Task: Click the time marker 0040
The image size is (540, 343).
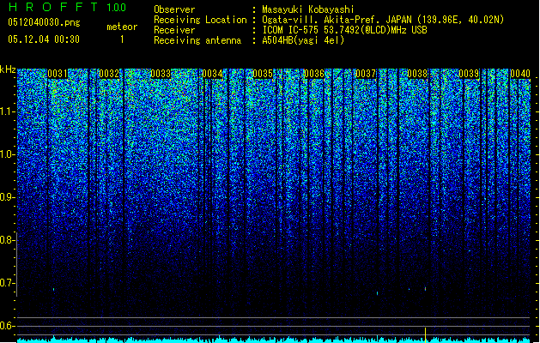Action: [x=520, y=74]
